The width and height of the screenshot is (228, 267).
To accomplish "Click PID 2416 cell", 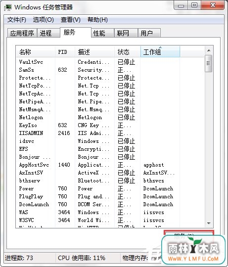I will (x=64, y=133).
